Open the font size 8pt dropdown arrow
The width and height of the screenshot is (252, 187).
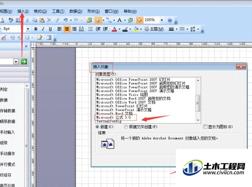pyautogui.click(x=28, y=29)
